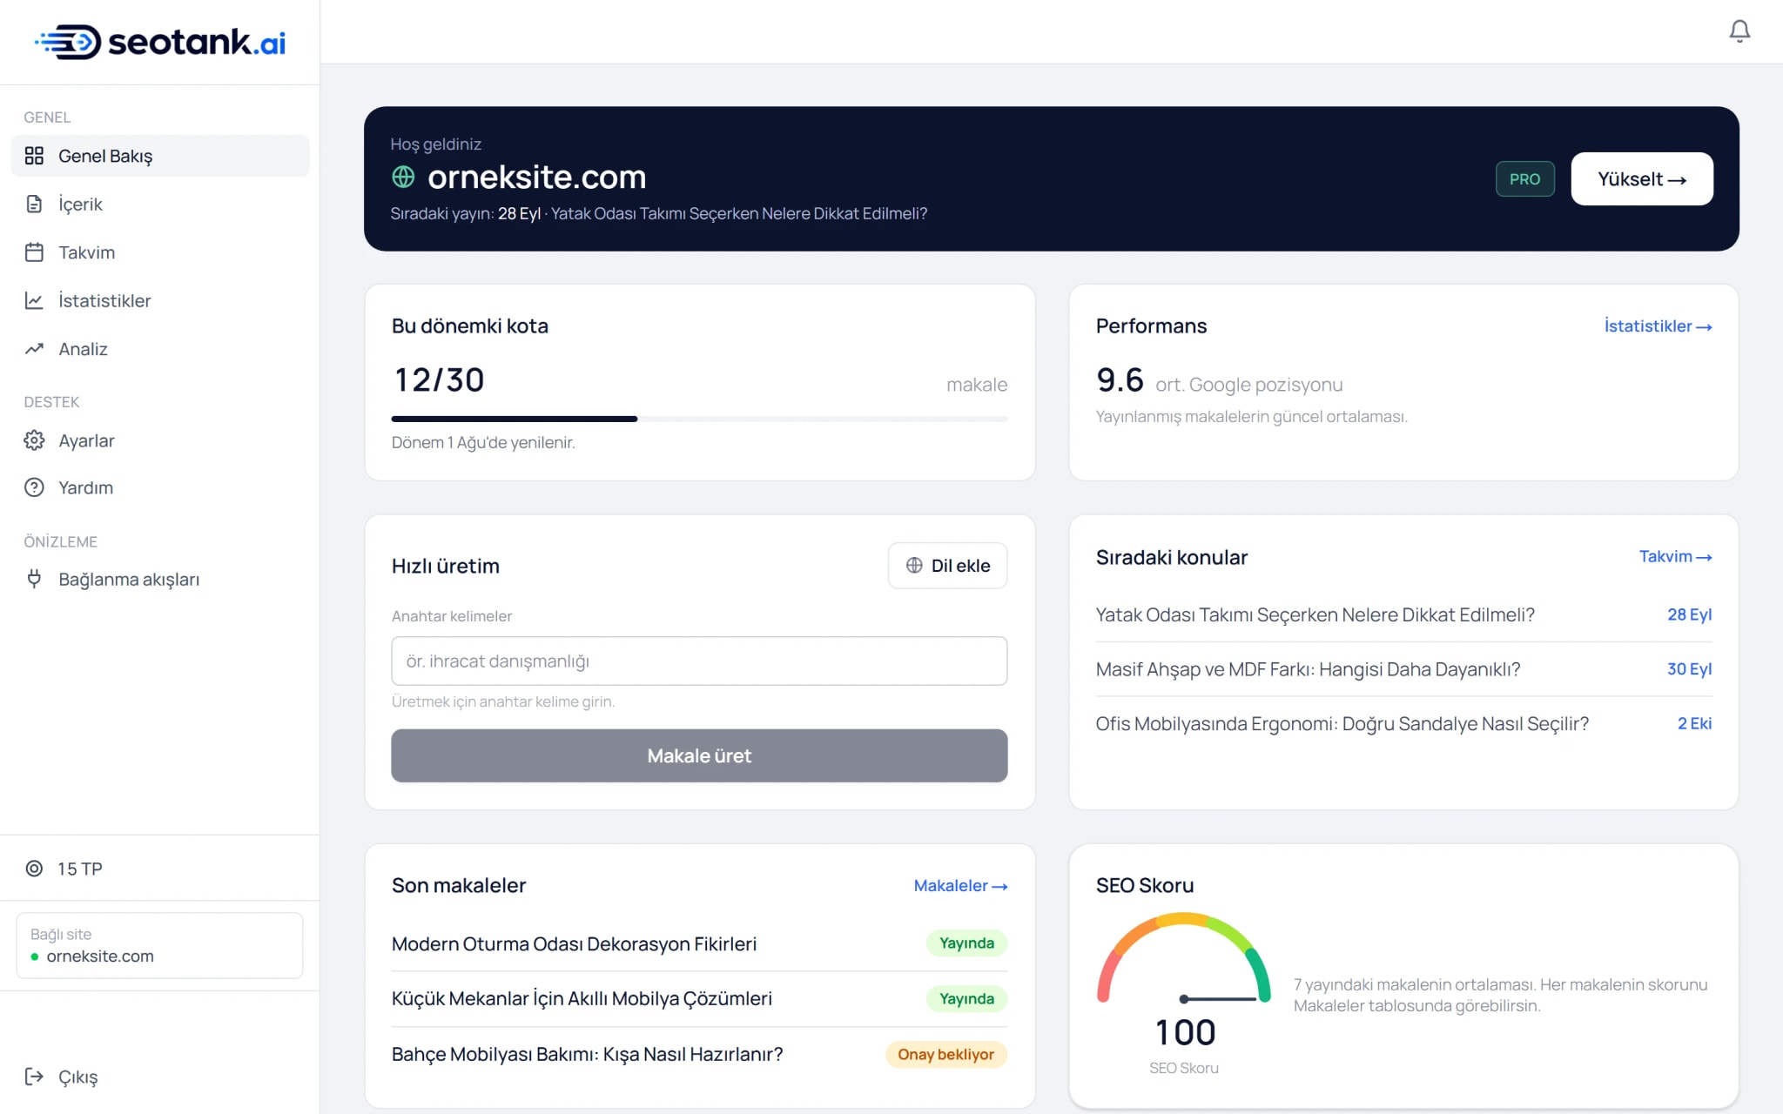1783x1114 pixels.
Task: Click the Bağlanma akışları plug icon
Action: point(34,579)
